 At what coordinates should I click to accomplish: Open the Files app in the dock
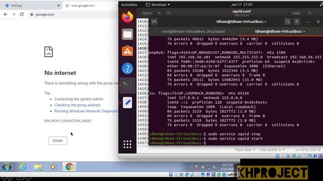click(x=127, y=34)
